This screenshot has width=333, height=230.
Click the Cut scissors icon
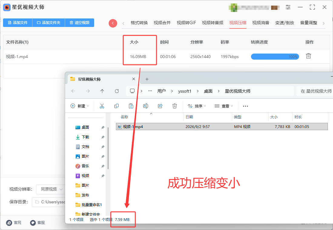pos(102,106)
